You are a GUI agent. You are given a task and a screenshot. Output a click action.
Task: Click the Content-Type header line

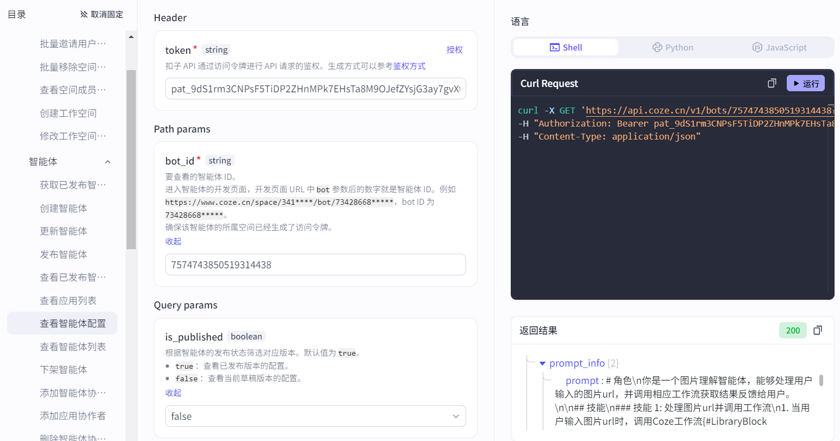[609, 136]
